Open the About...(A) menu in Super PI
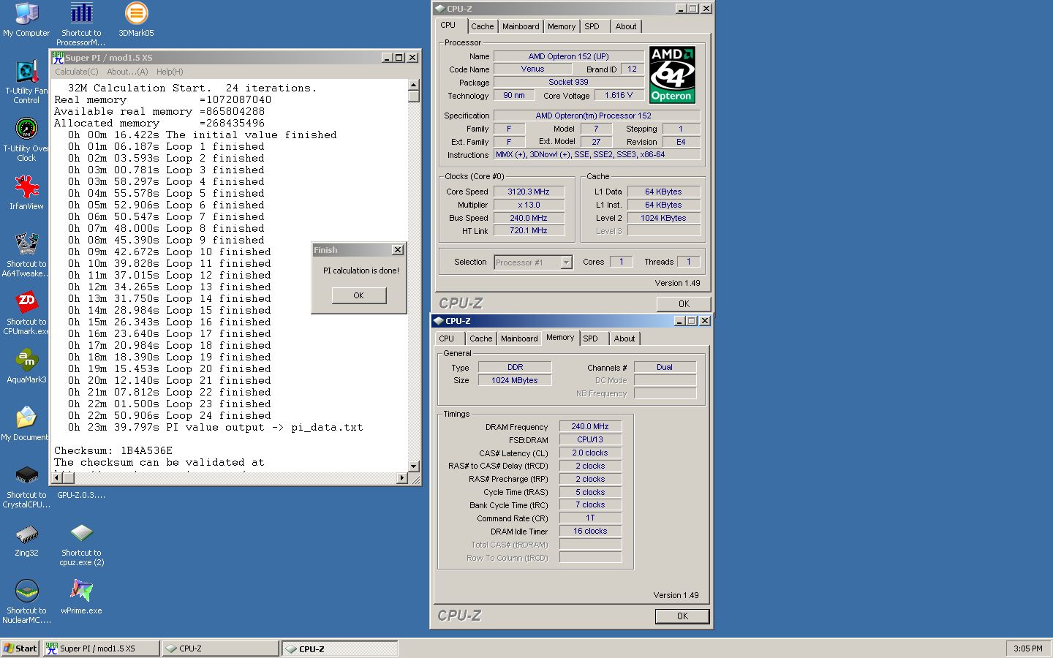 click(x=127, y=72)
